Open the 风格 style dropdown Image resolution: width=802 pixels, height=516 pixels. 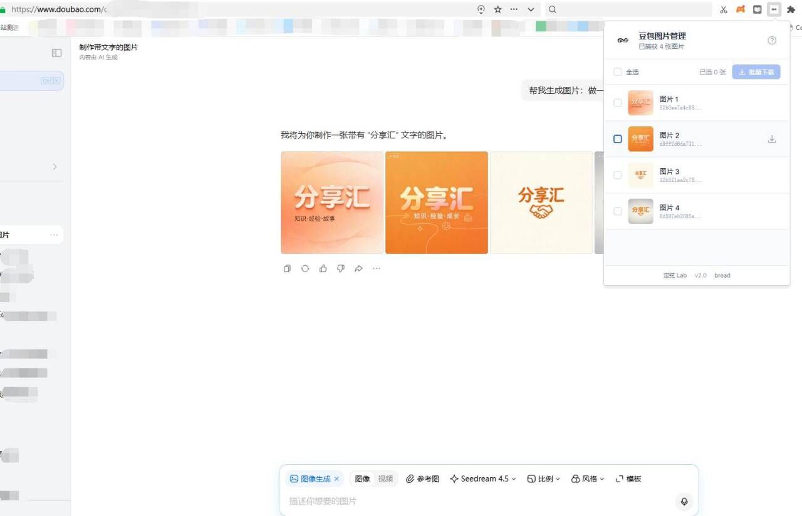587,478
